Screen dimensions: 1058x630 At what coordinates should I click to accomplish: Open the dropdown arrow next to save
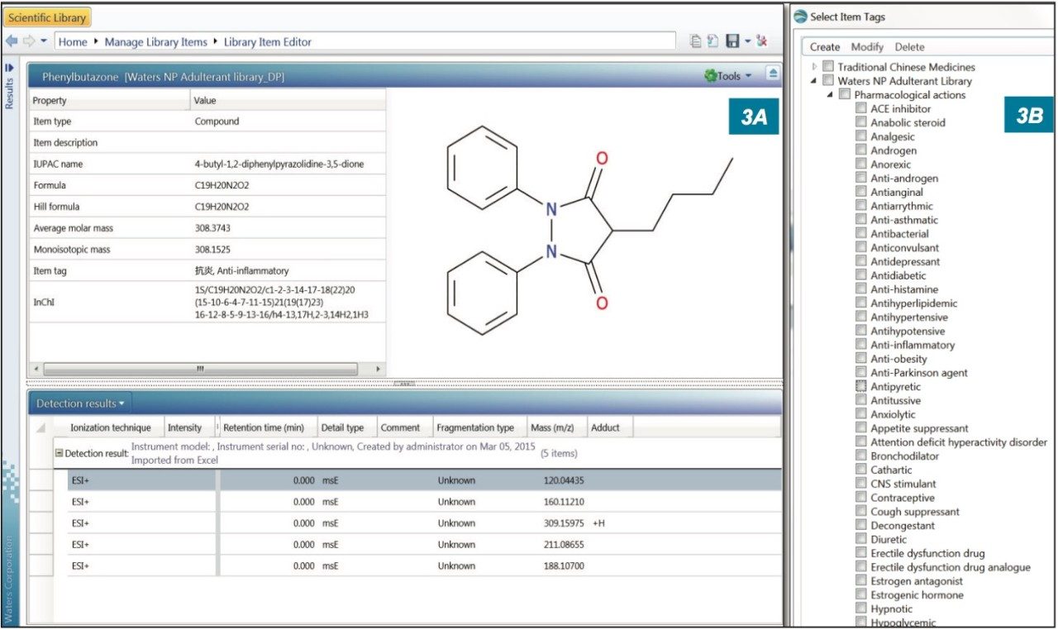pos(747,41)
